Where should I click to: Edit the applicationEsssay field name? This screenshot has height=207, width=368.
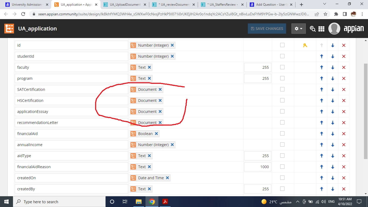[x=71, y=112]
